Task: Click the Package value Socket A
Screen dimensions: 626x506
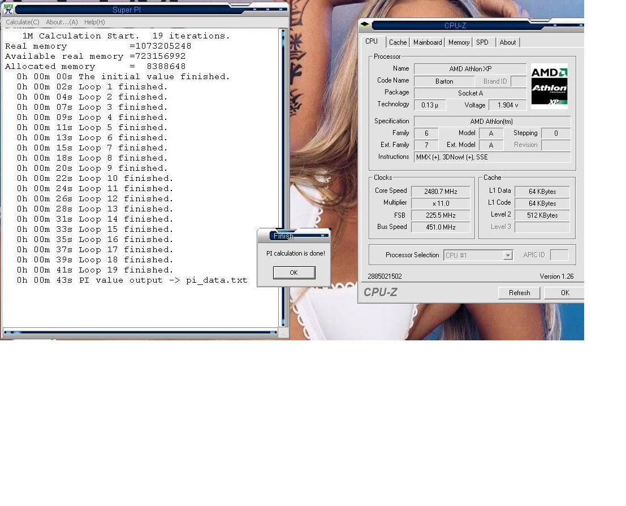Action: tap(470, 93)
